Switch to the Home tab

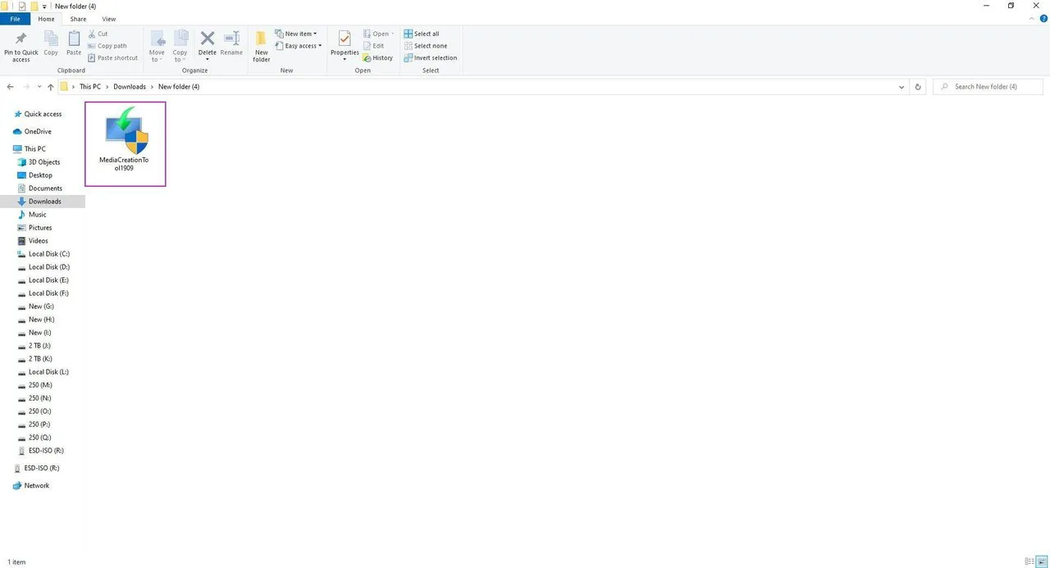point(47,19)
